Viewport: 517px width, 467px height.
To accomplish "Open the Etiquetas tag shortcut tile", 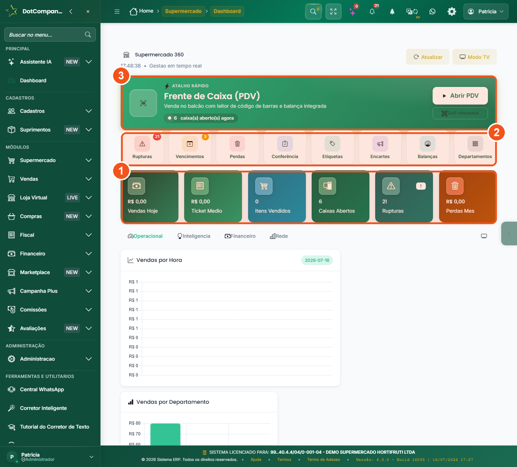I will [332, 148].
